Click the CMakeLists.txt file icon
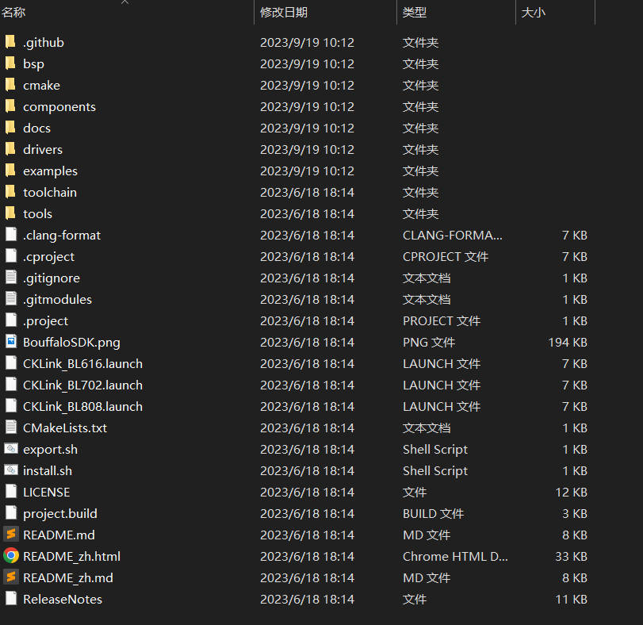Image resolution: width=643 pixels, height=625 pixels. [x=11, y=428]
